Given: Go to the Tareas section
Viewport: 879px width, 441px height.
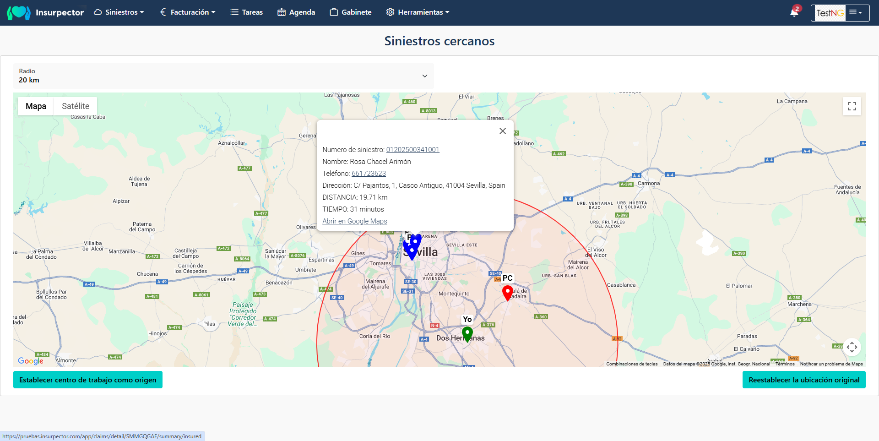Looking at the screenshot, I should tap(246, 12).
